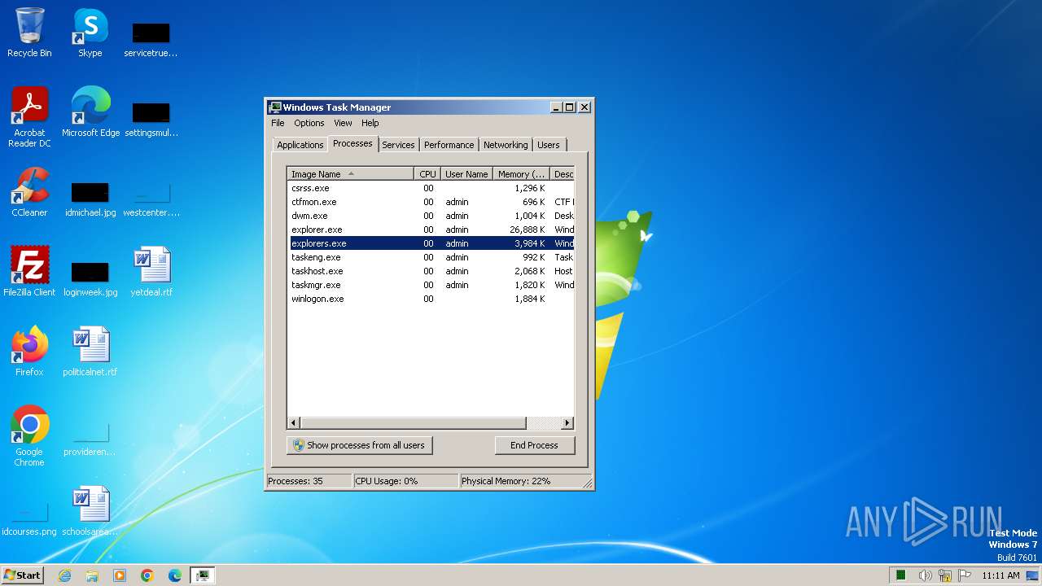Select the winlogon.exe process row
This screenshot has width=1042, height=586.
click(431, 299)
